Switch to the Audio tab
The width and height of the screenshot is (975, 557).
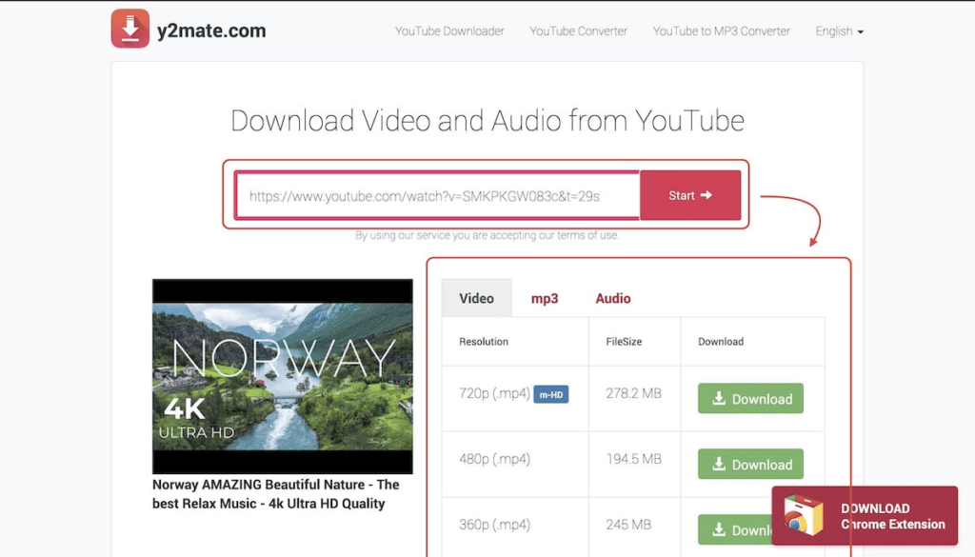point(613,298)
